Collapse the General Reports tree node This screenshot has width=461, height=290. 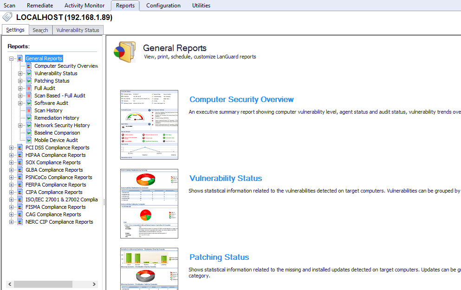click(11, 59)
